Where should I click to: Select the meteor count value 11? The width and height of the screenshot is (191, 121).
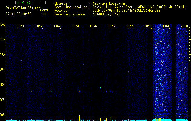(44, 14)
